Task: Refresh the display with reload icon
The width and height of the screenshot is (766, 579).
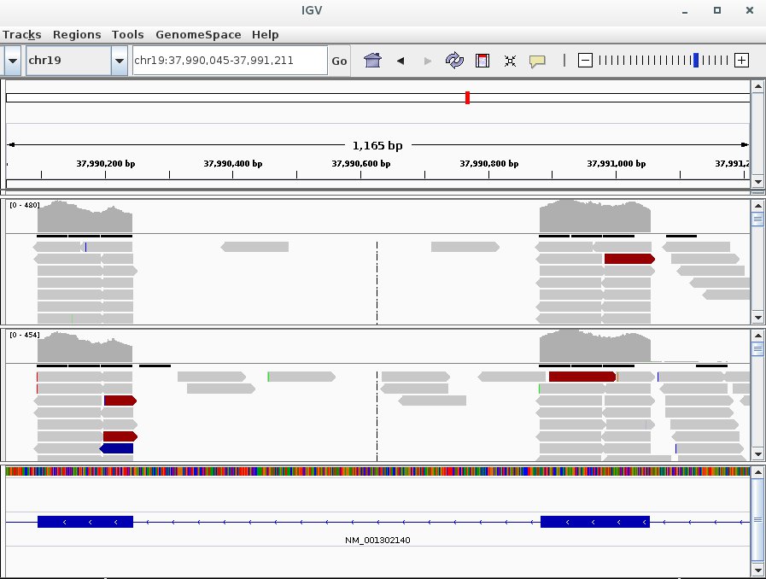Action: point(454,61)
